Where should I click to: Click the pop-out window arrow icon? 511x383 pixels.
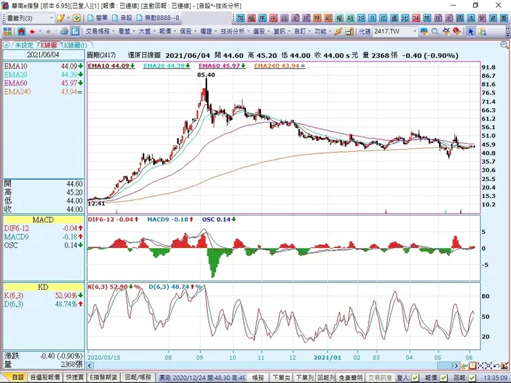[x=75, y=32]
